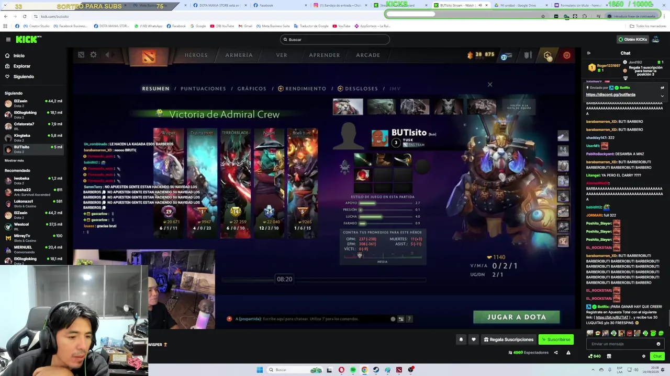Click the first emote in the quick emote row
The image size is (670, 376).
coord(590,333)
